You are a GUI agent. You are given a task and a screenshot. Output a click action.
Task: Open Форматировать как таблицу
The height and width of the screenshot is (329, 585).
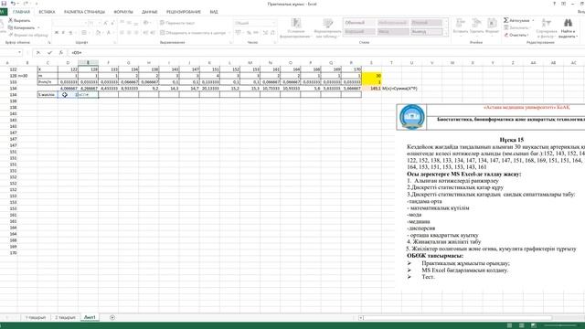(x=327, y=28)
